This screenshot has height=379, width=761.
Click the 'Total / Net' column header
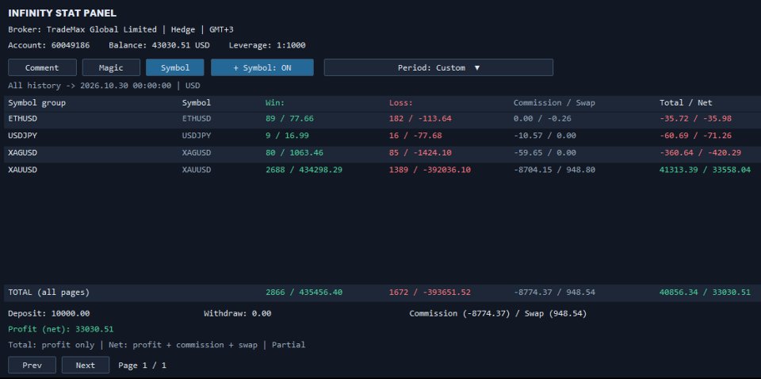pos(686,103)
